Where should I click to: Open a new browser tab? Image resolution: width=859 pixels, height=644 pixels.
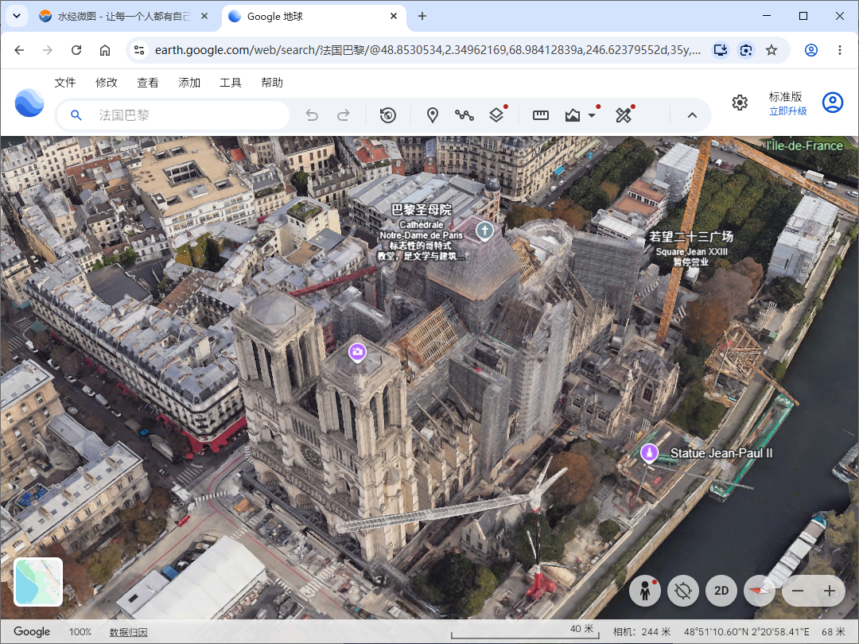coord(422,17)
